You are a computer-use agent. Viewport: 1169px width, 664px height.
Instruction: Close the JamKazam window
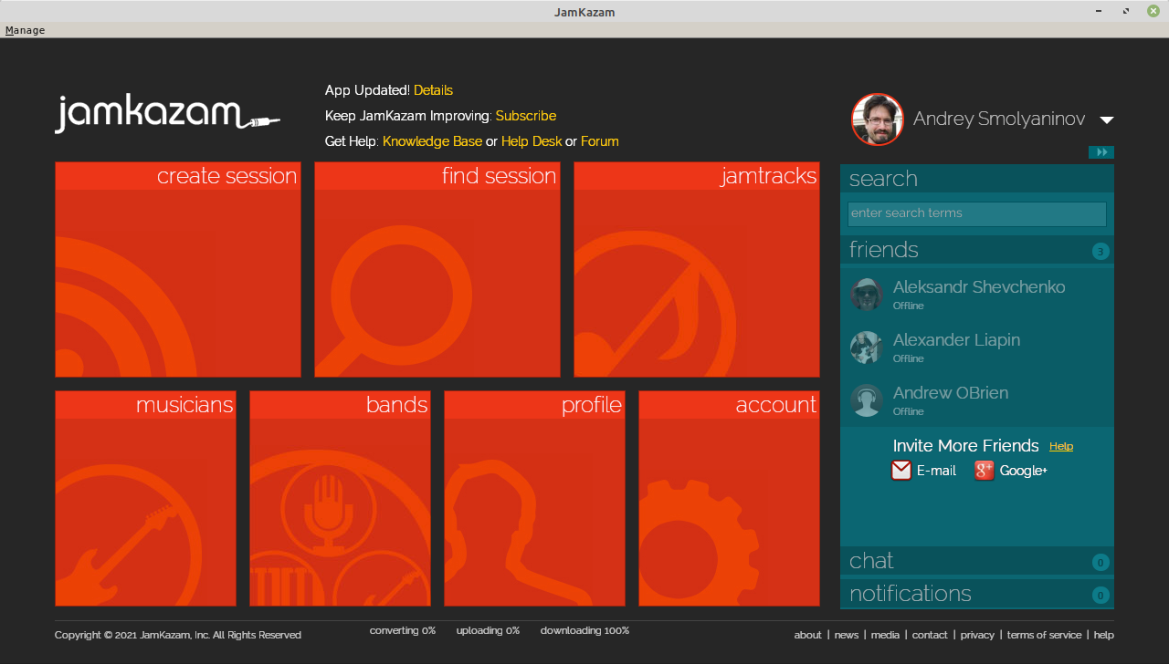point(1153,11)
